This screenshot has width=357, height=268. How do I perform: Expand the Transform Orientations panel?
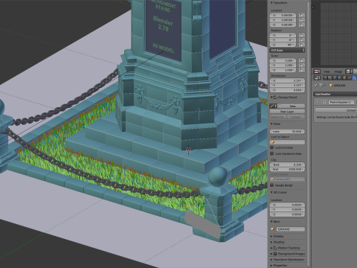coord(271,260)
